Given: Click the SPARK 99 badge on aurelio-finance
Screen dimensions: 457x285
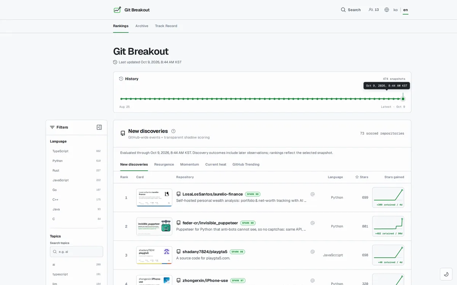Looking at the screenshot, I should [x=253, y=194].
